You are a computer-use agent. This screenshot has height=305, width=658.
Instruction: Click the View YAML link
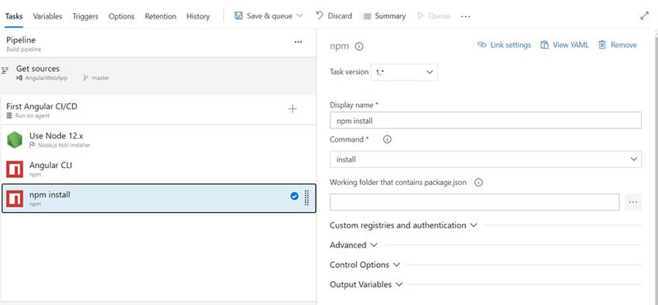click(x=564, y=45)
